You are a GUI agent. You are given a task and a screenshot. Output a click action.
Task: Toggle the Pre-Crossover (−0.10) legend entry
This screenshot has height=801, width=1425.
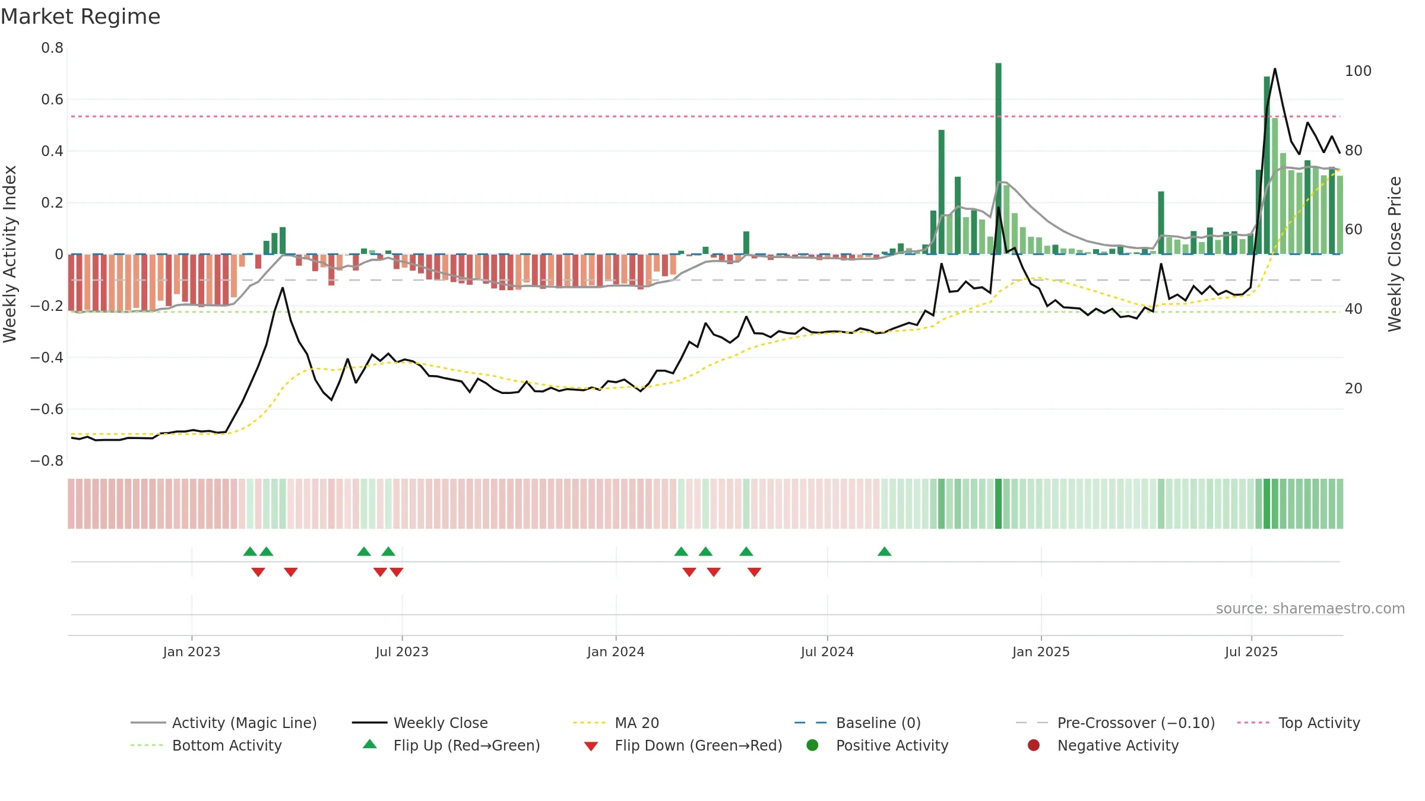click(x=1115, y=723)
